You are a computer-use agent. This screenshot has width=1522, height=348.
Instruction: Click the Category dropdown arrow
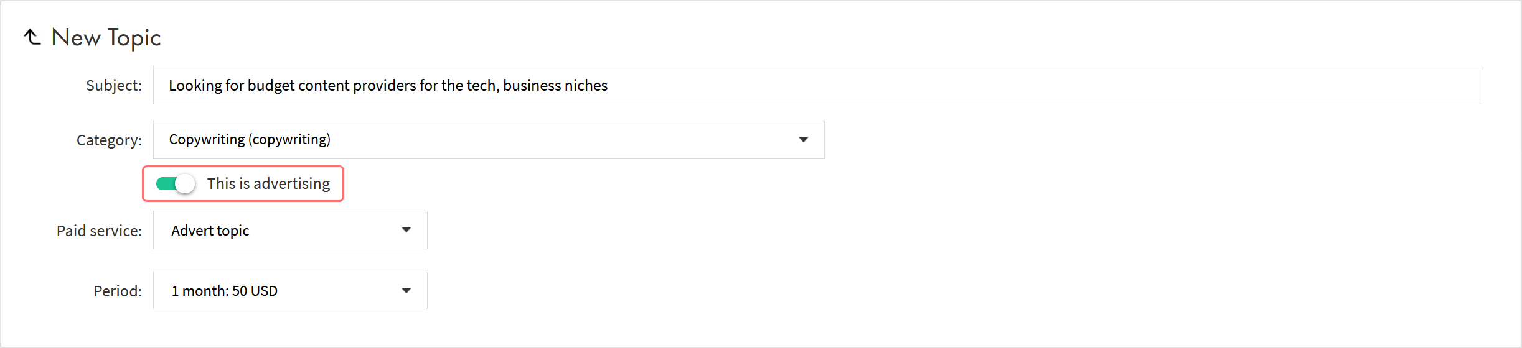click(x=803, y=140)
